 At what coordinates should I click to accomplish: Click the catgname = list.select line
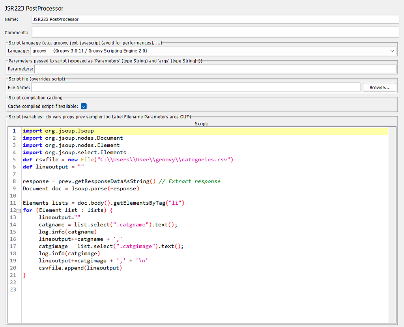pyautogui.click(x=108, y=225)
